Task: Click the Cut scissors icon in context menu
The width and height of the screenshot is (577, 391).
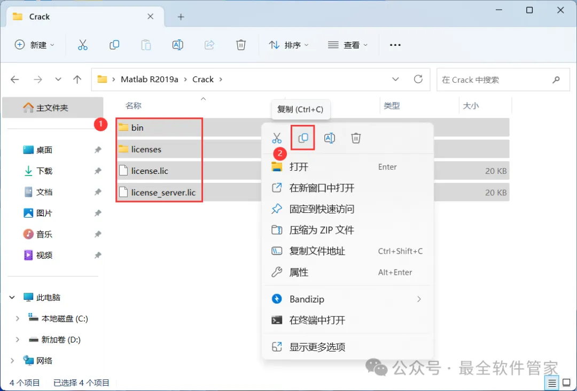Action: pyautogui.click(x=277, y=138)
